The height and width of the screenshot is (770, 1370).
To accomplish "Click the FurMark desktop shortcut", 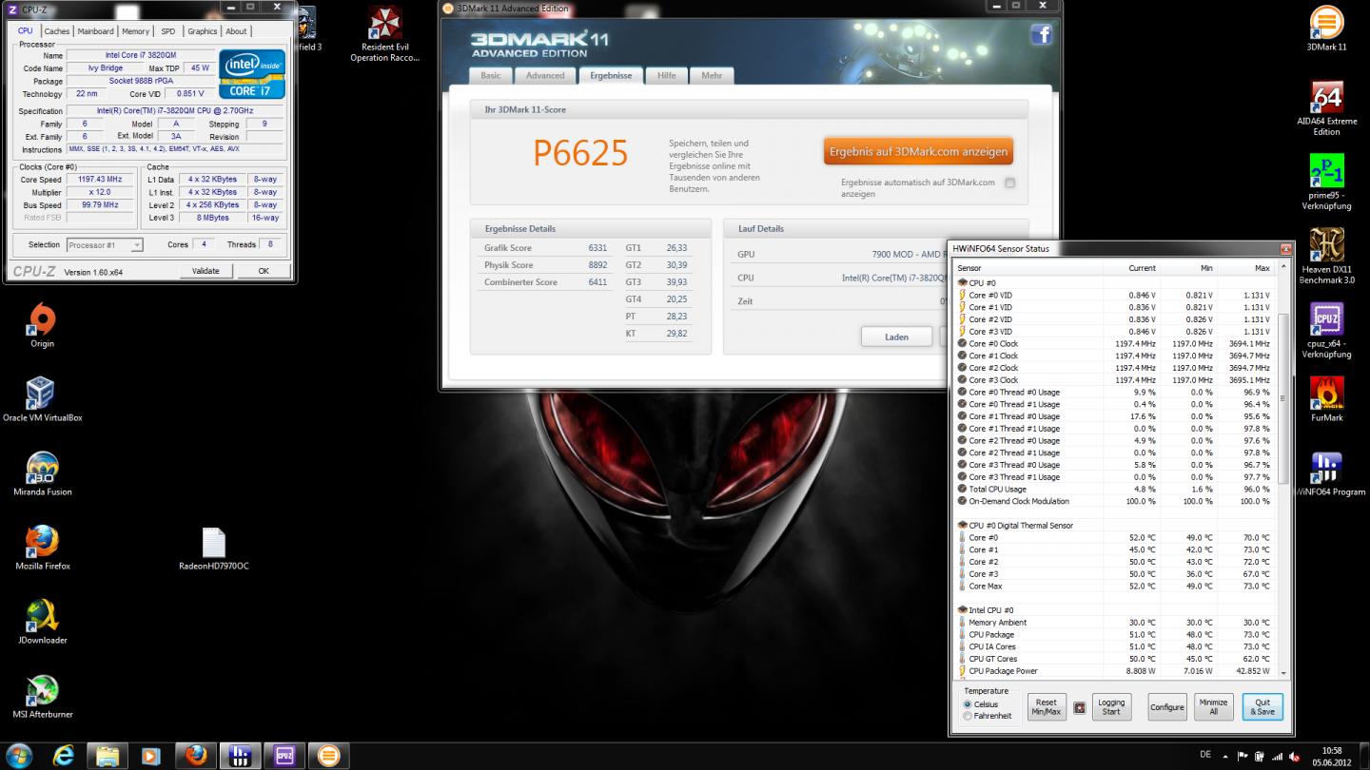I will pos(1326,399).
